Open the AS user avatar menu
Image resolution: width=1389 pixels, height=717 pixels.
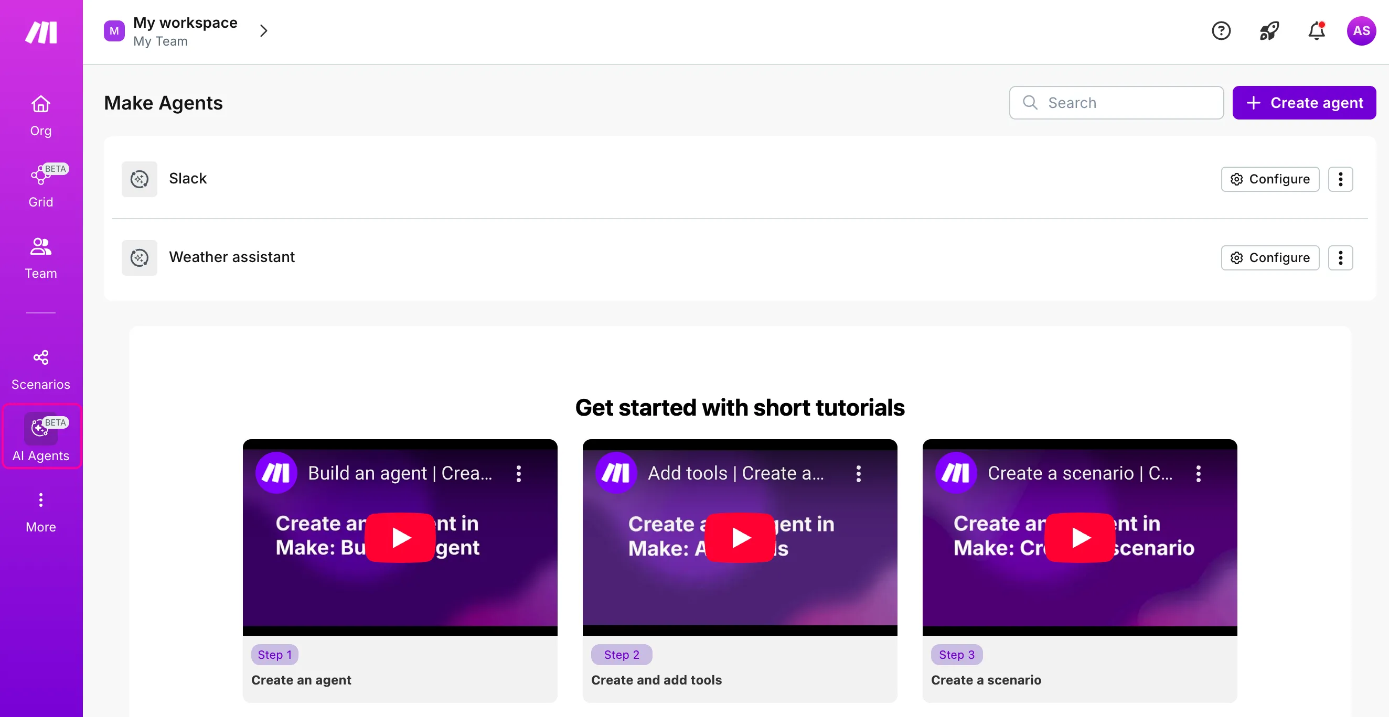(1361, 31)
